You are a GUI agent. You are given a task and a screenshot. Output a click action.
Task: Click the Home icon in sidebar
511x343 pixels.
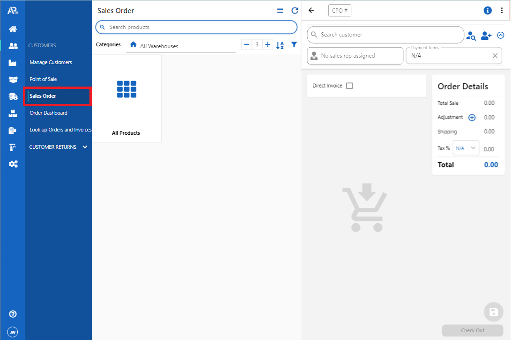(x=13, y=29)
